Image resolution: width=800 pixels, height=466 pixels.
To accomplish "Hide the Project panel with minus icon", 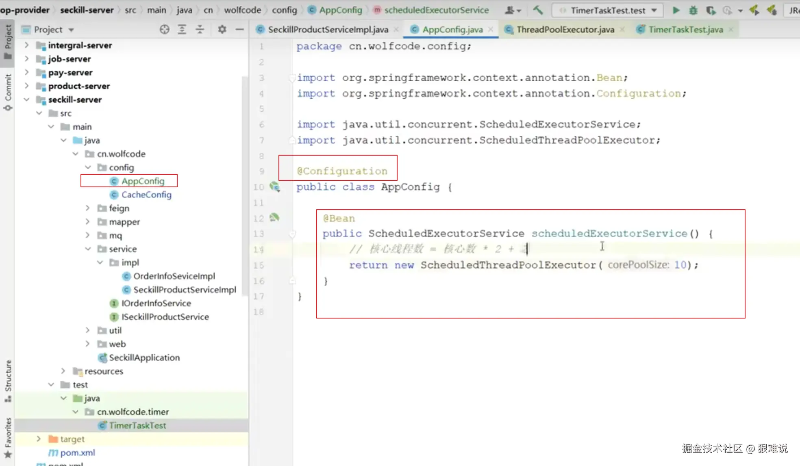I will [x=239, y=29].
